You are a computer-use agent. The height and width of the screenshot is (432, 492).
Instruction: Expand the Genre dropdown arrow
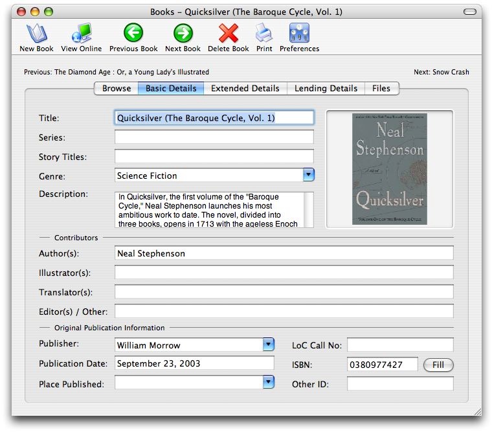pyautogui.click(x=309, y=175)
